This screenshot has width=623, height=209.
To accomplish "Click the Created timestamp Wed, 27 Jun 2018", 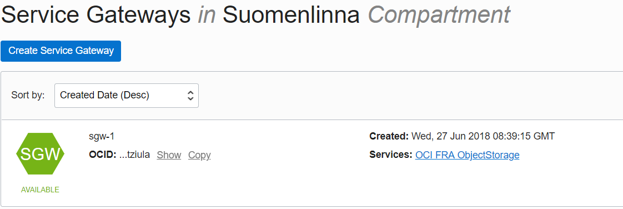I will tap(483, 136).
